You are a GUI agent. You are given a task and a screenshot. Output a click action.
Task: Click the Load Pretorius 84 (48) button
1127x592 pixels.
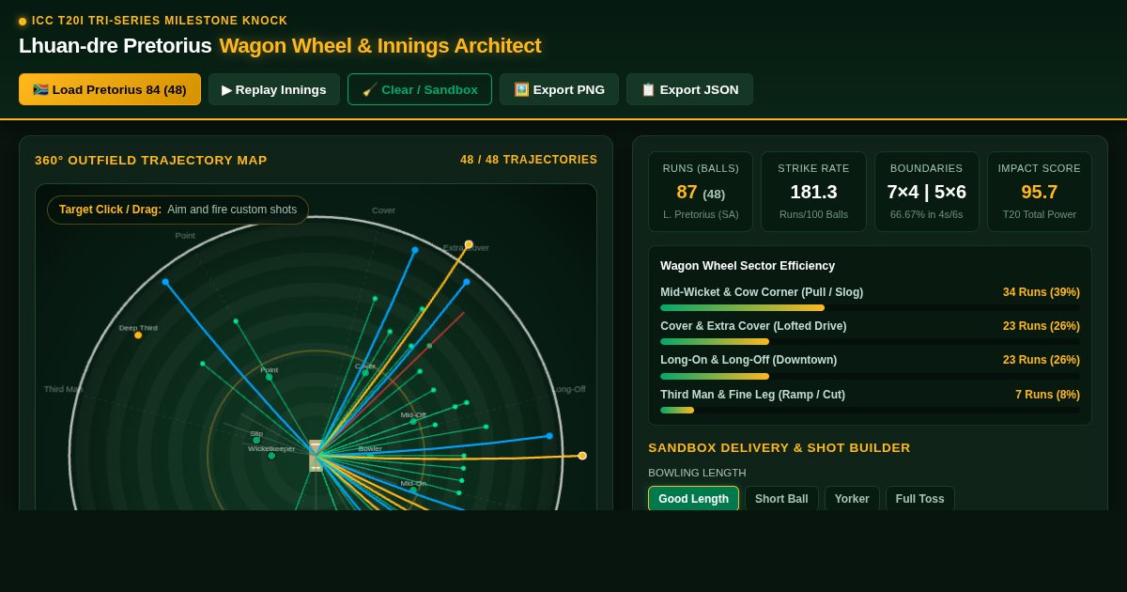point(110,89)
